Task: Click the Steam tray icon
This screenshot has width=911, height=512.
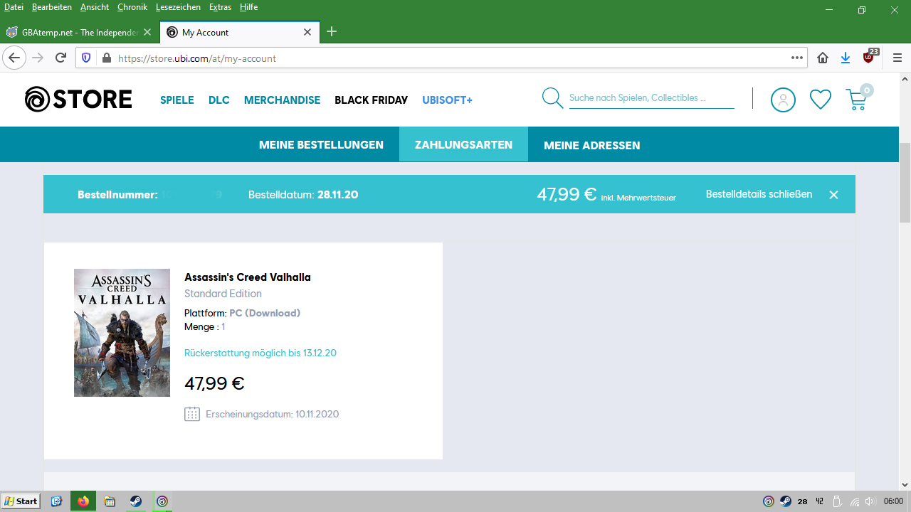Action: pos(786,501)
